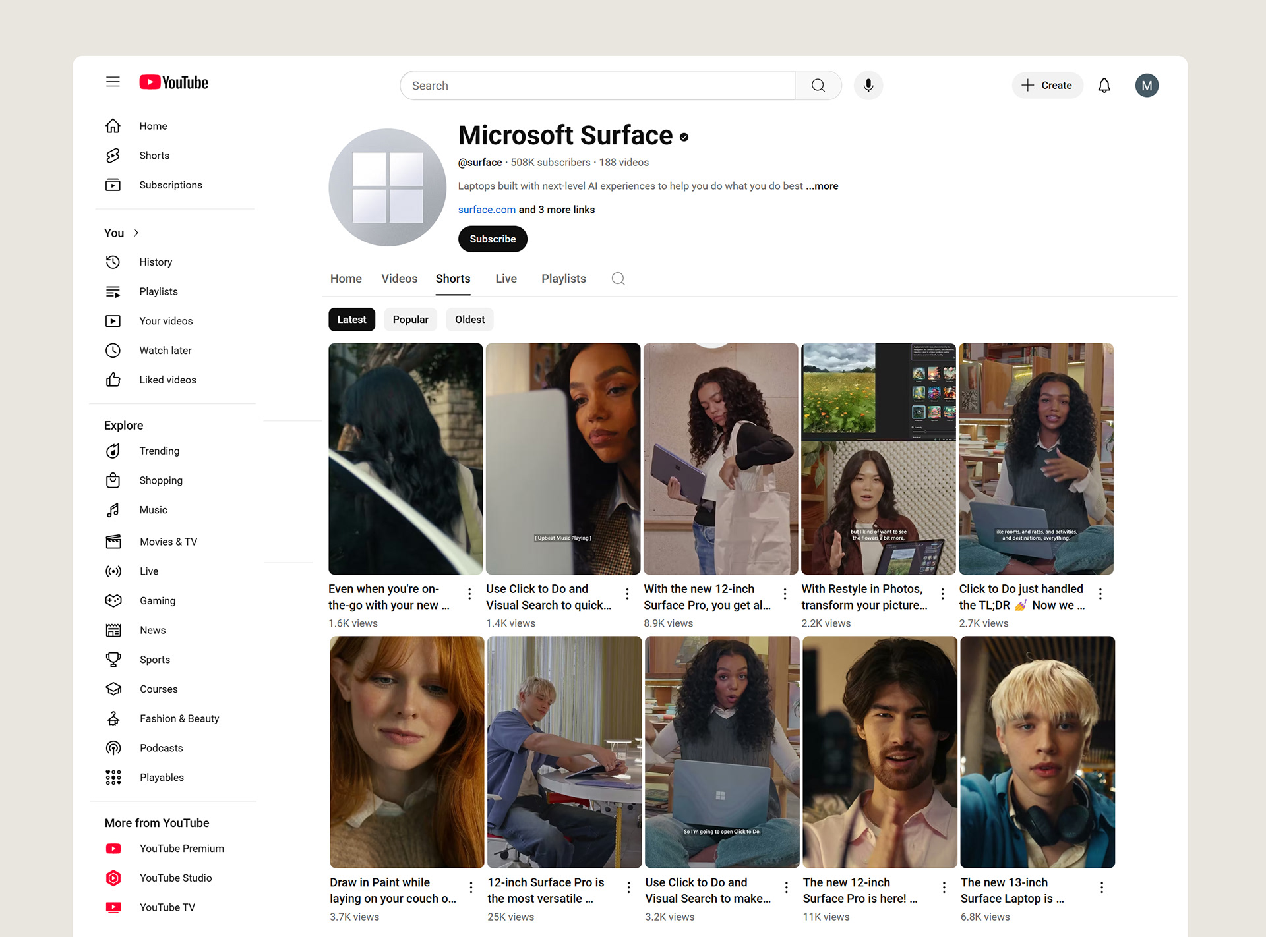The image size is (1266, 937).
Task: Switch to channel Home tab
Action: [x=346, y=279]
